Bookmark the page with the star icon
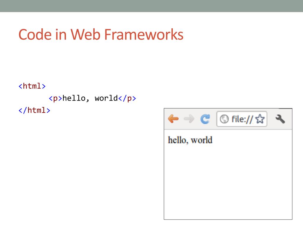The height and width of the screenshot is (227, 303). pos(260,119)
